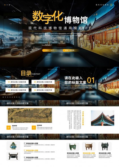The image size is (119, 167).
Task: Click the three dots on the cover slide
Action: coord(7,5)
